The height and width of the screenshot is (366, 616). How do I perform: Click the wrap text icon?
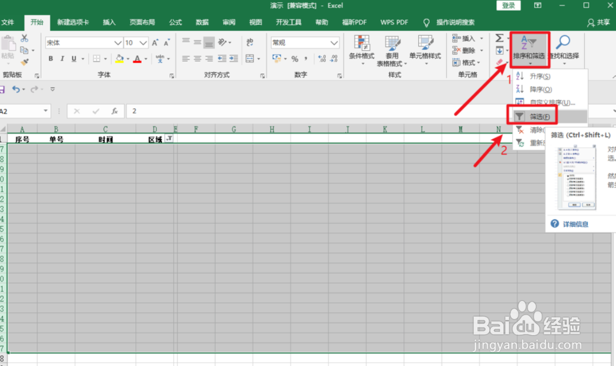click(250, 42)
